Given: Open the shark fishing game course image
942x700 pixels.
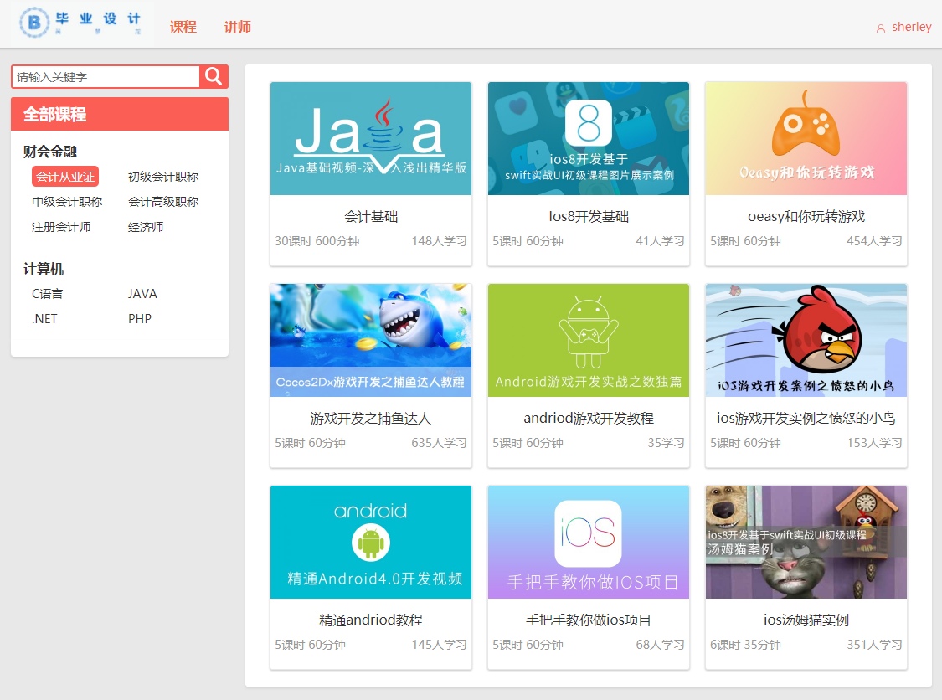Looking at the screenshot, I should [x=371, y=340].
